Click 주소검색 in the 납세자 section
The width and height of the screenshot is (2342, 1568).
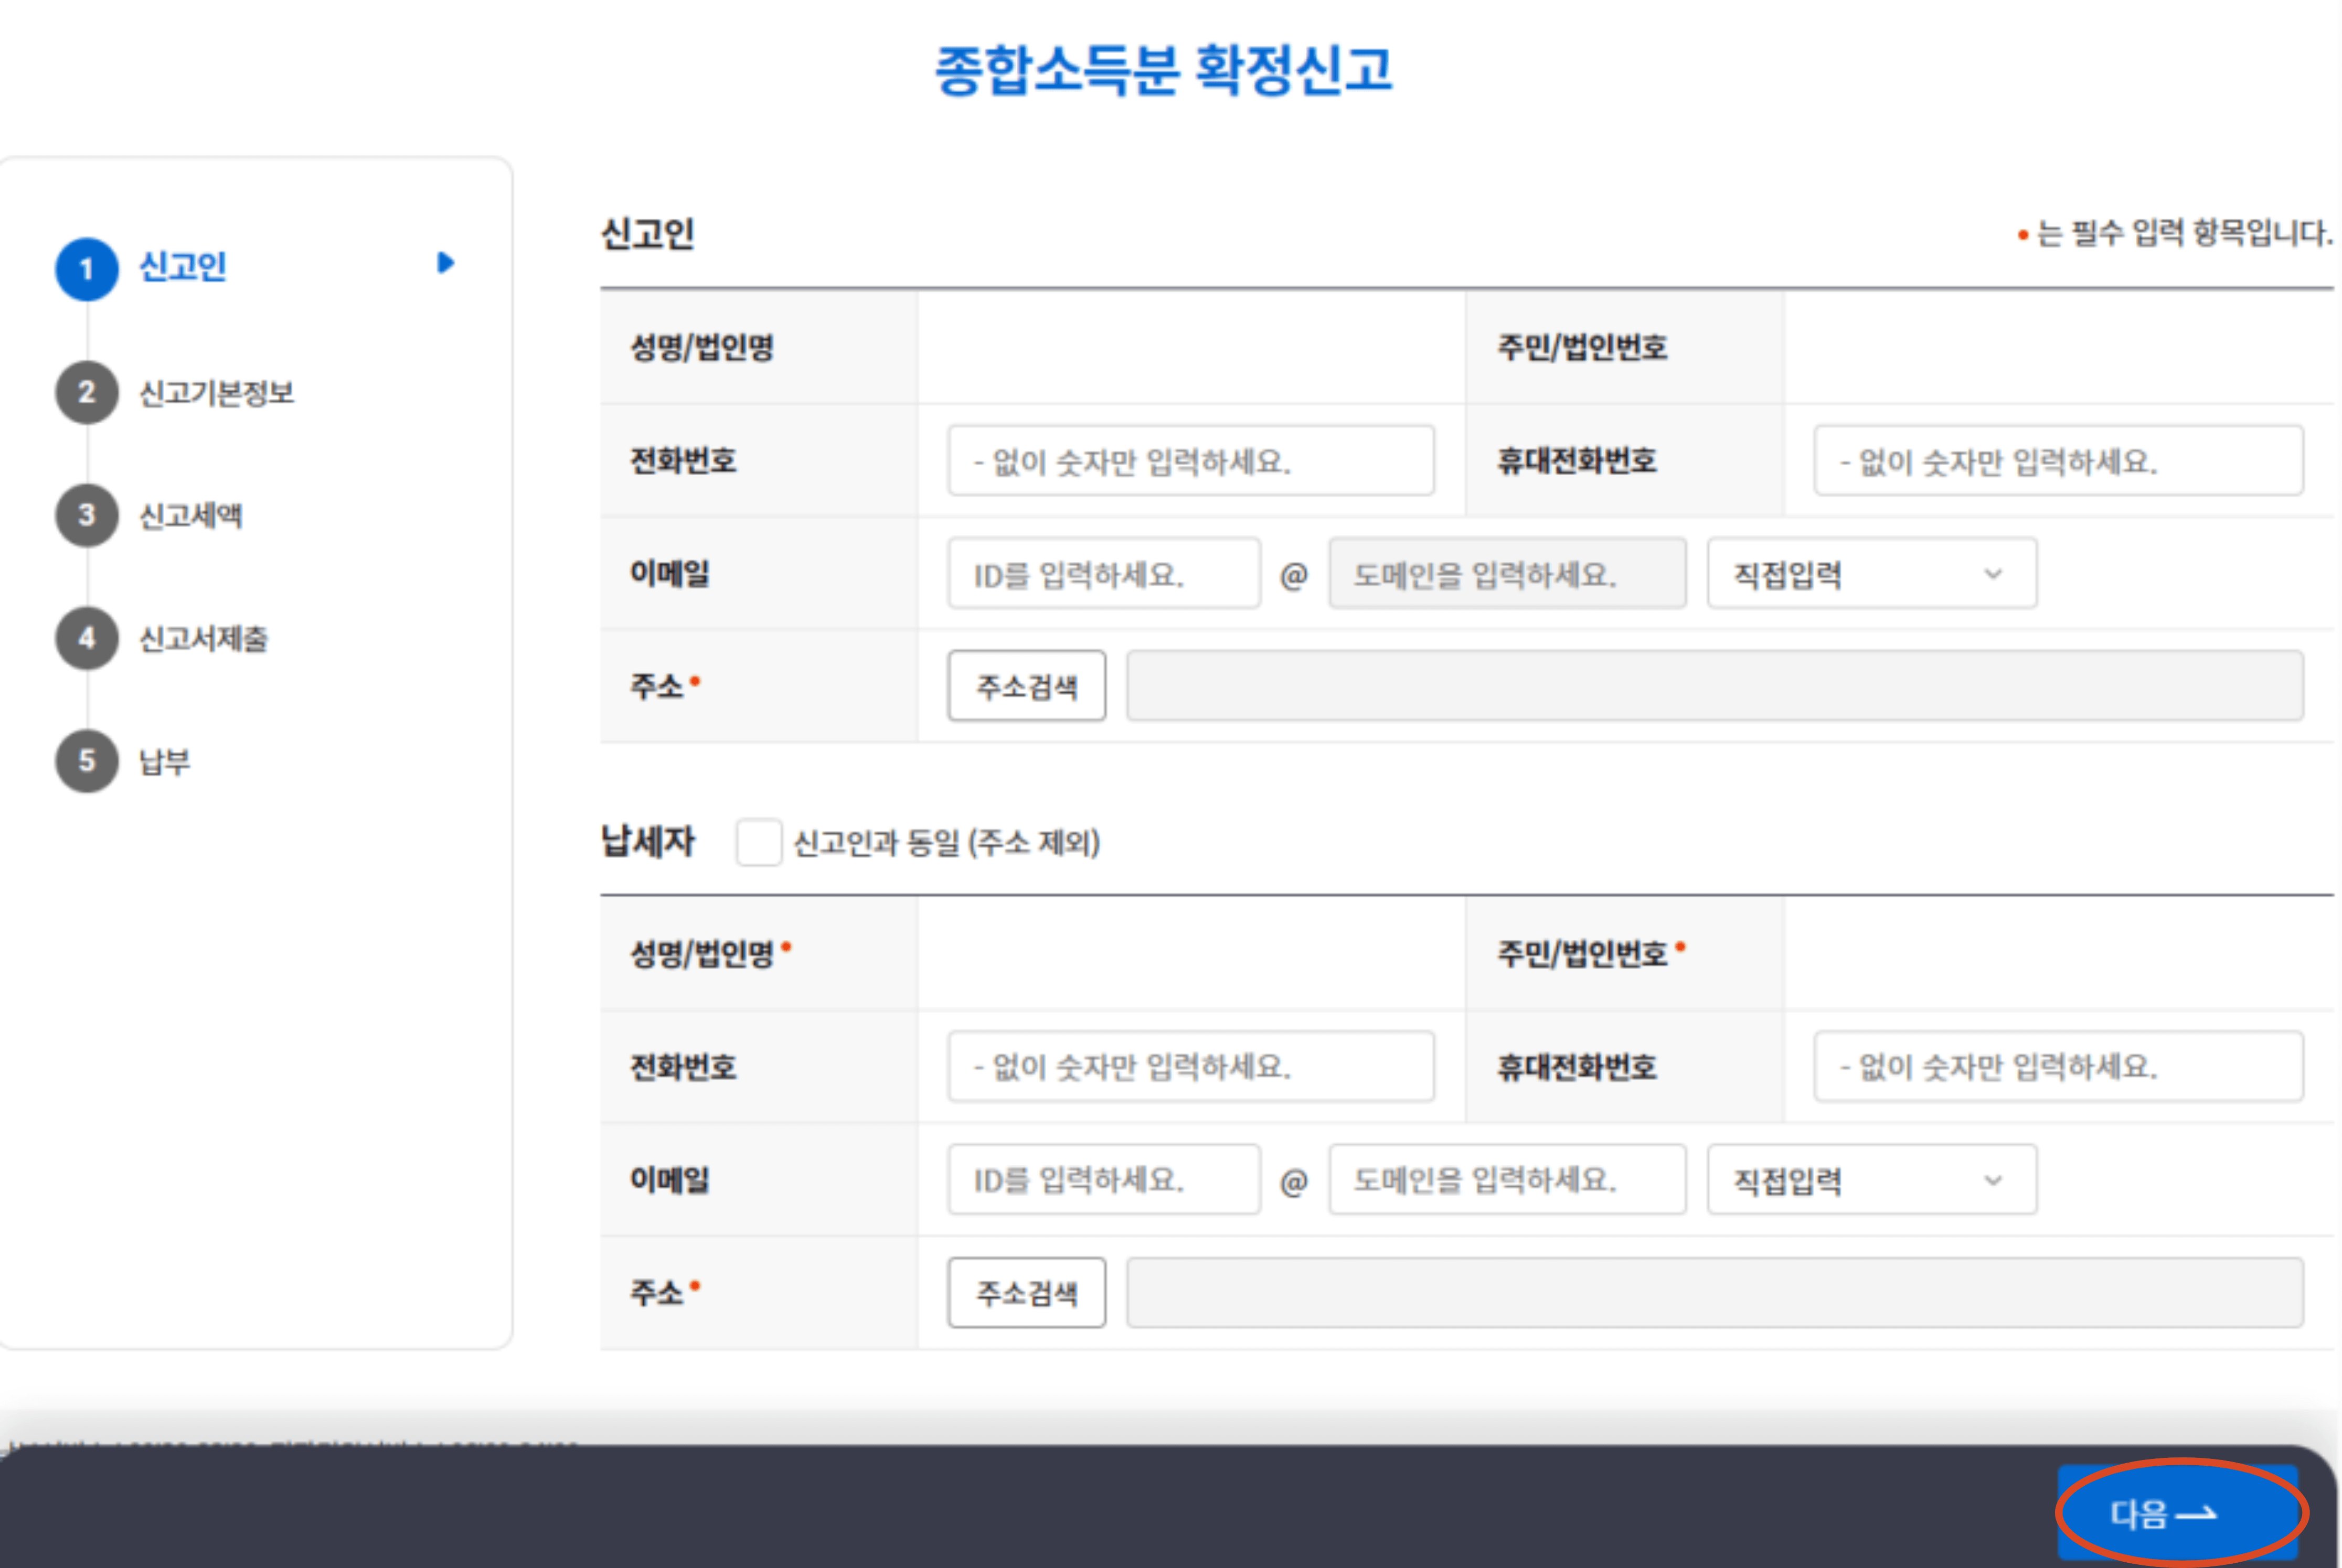[x=1026, y=1292]
